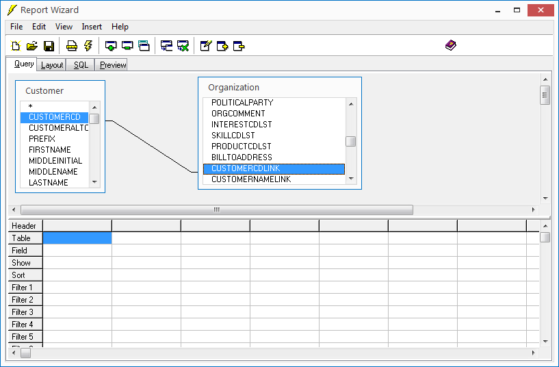Select CUSTOMERCDLINK in Organization table
The width and height of the screenshot is (559, 367).
pyautogui.click(x=274, y=168)
